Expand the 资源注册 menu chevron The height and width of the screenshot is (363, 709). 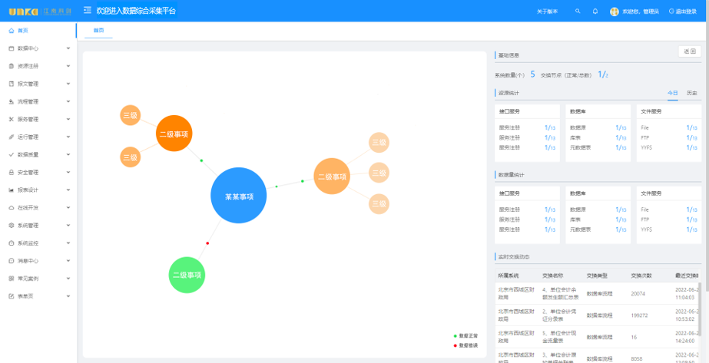(68, 66)
